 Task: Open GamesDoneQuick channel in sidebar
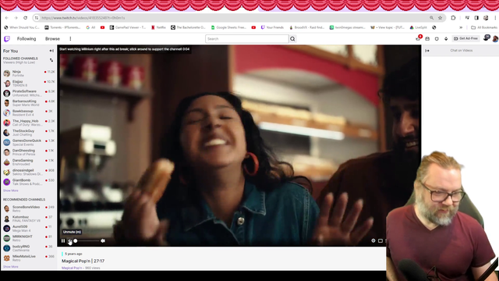click(x=29, y=142)
